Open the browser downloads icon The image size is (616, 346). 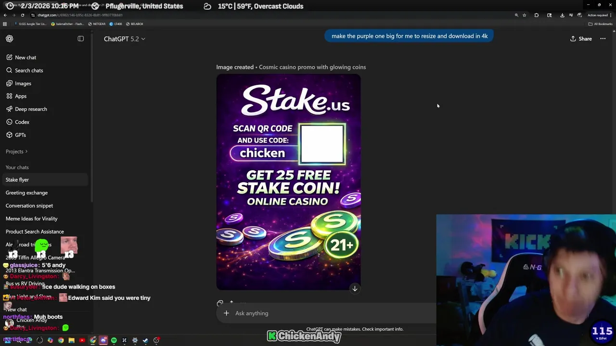click(562, 15)
